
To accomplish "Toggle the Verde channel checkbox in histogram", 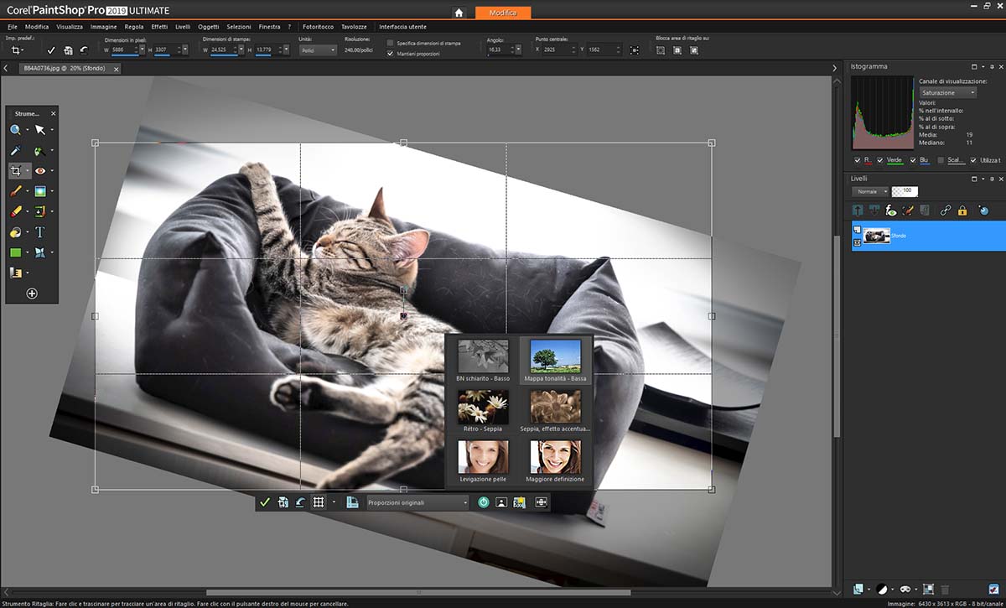I will click(x=880, y=160).
